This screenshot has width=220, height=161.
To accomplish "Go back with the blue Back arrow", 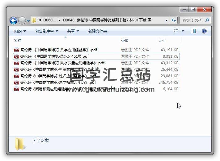I will pyautogui.click(x=14, y=20).
